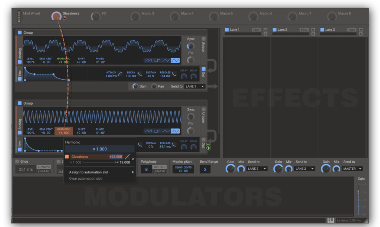Toggle the first Analog oscillator on/off
This screenshot has height=227, width=380.
[20, 62]
